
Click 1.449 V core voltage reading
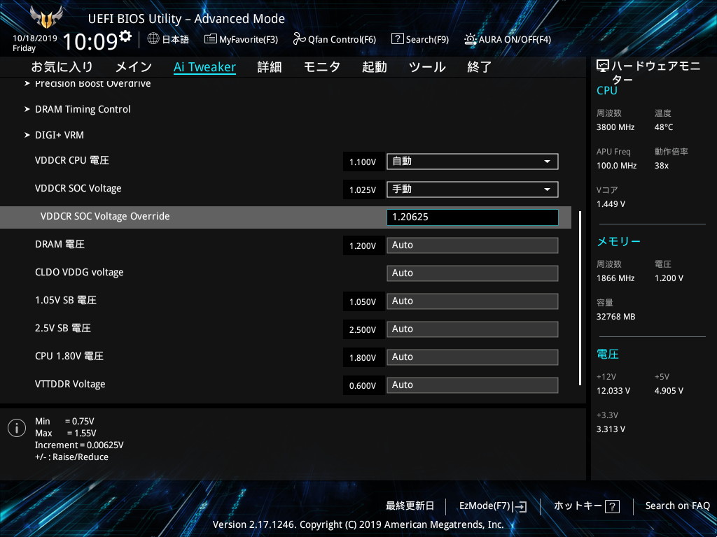click(x=611, y=204)
